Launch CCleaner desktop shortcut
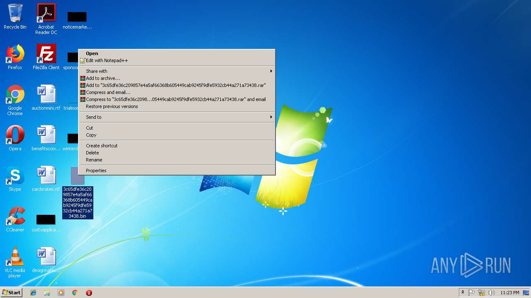Screen dimensions: 531x298 coord(15,219)
